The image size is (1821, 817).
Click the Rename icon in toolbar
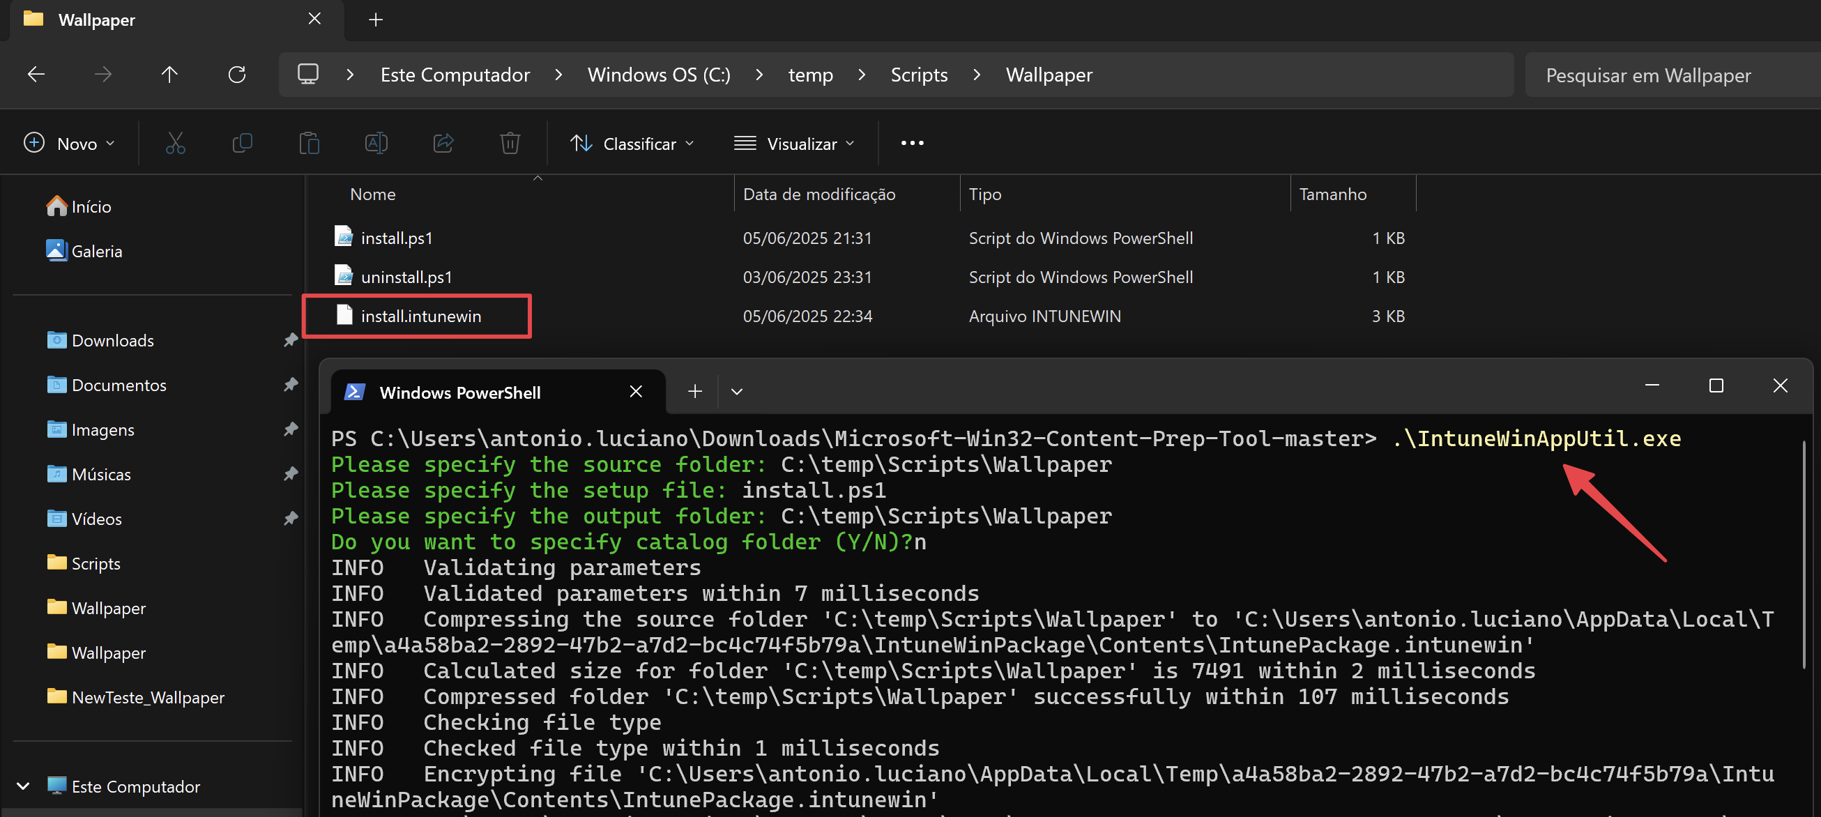pyautogui.click(x=376, y=144)
